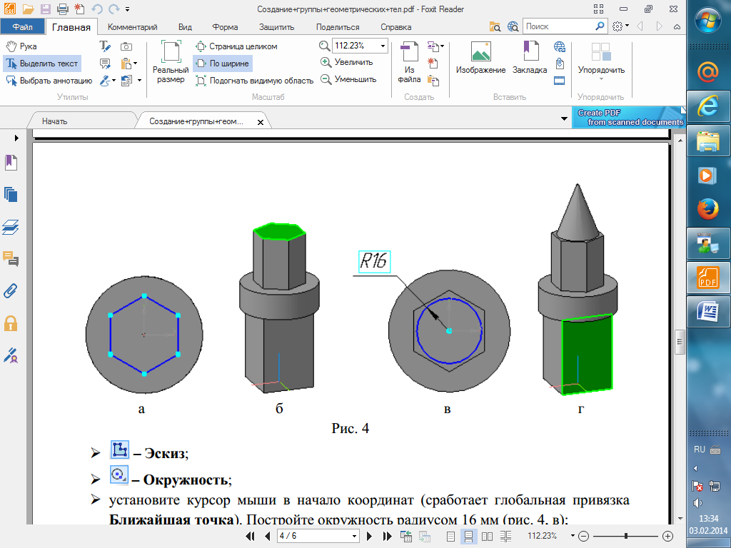Screen dimensions: 731x548
Task: Add a Закладка bookmark
Action: coord(530,58)
